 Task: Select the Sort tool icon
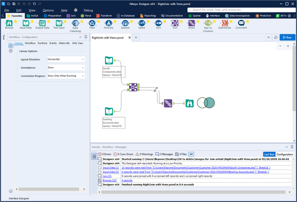[158, 23]
